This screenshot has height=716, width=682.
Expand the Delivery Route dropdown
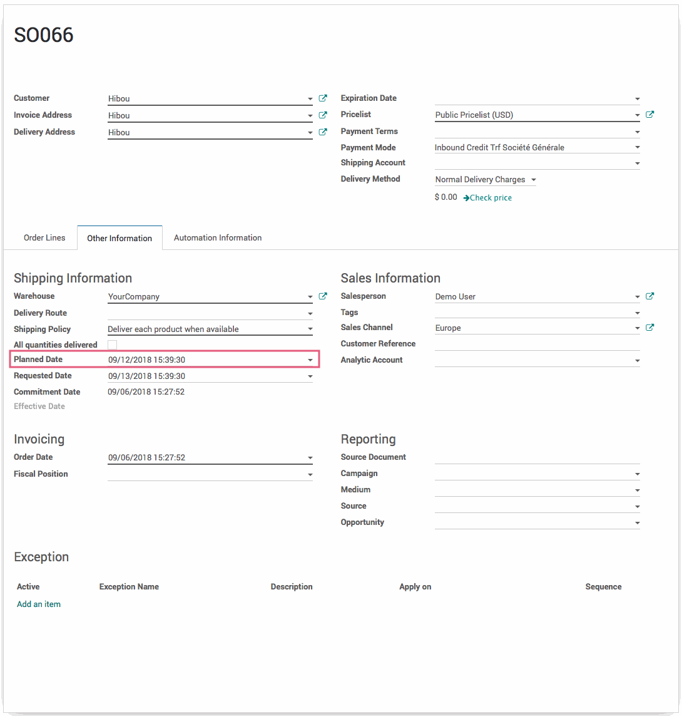click(310, 313)
